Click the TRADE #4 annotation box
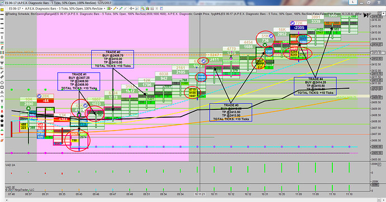 tap(315, 86)
